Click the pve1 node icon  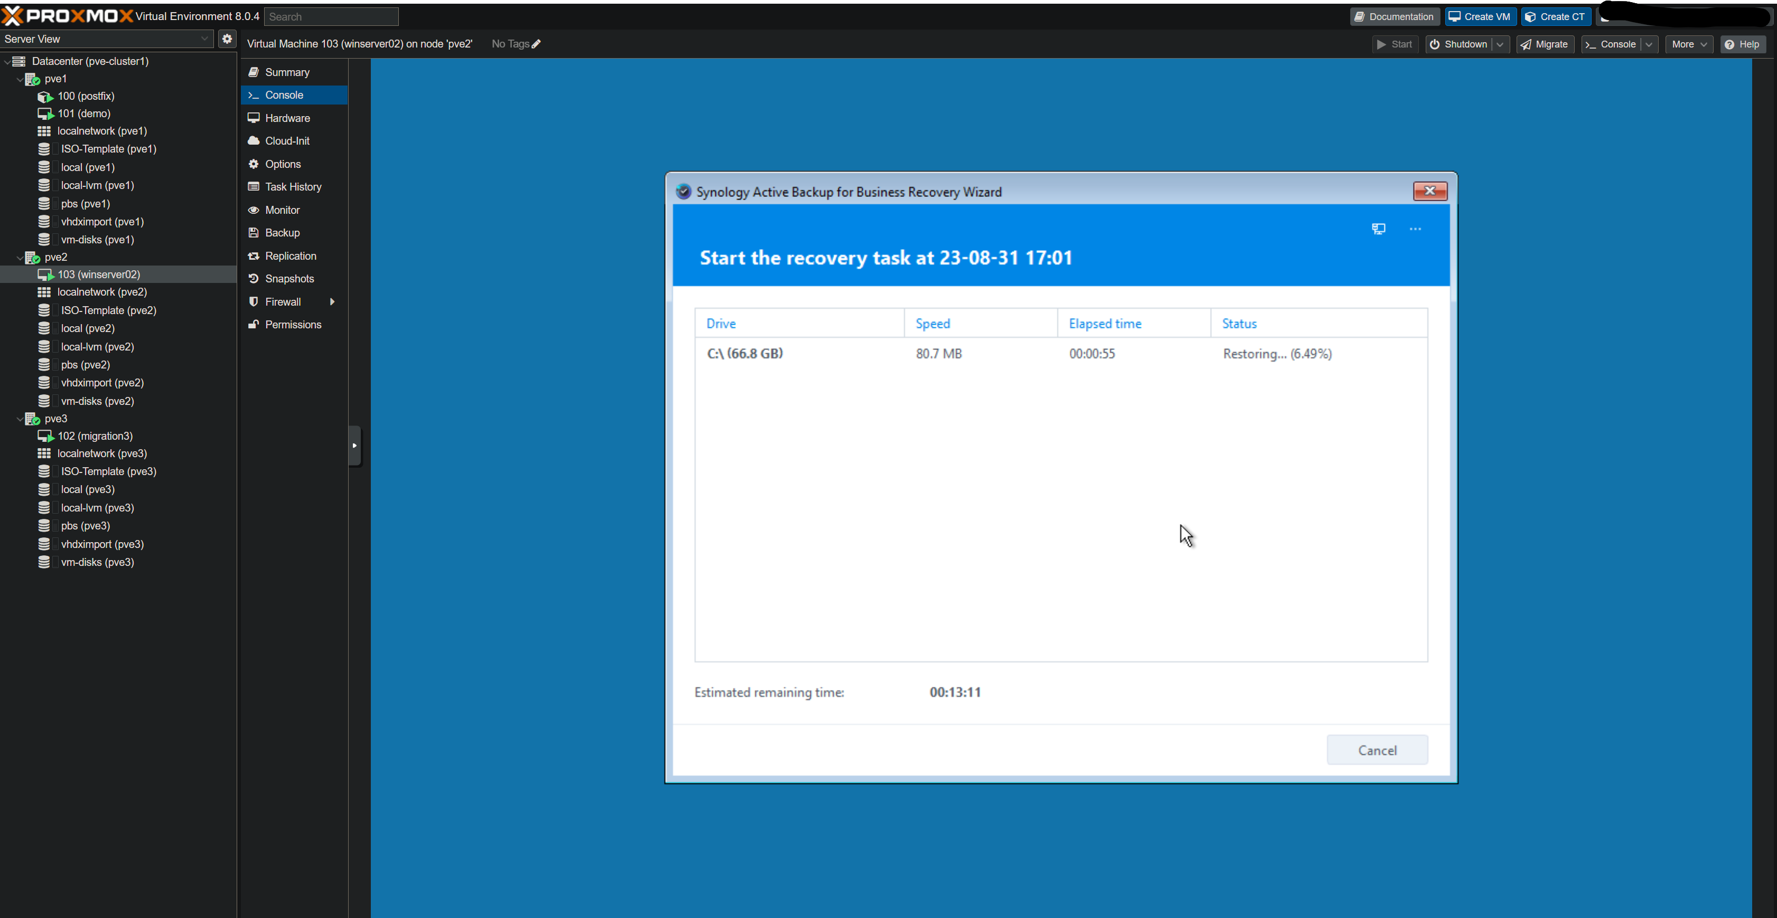[x=32, y=79]
